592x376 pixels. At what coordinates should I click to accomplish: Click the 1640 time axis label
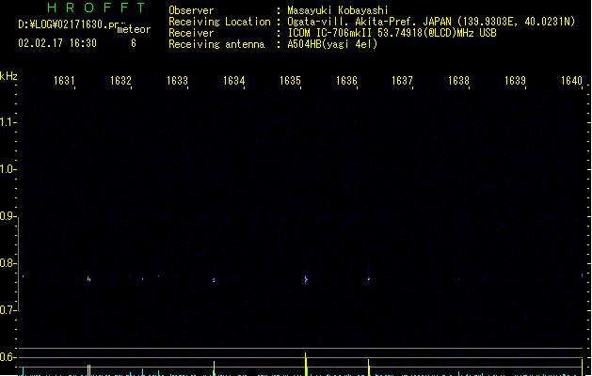click(x=571, y=81)
